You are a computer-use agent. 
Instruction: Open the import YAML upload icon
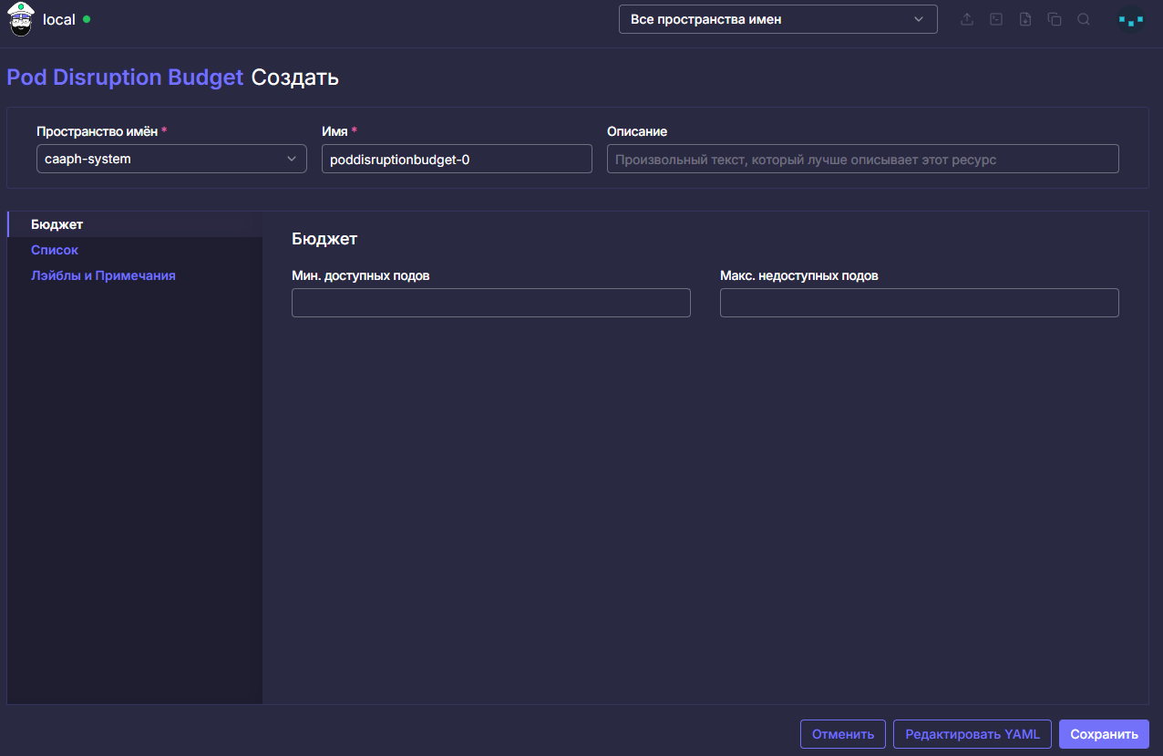[967, 19]
